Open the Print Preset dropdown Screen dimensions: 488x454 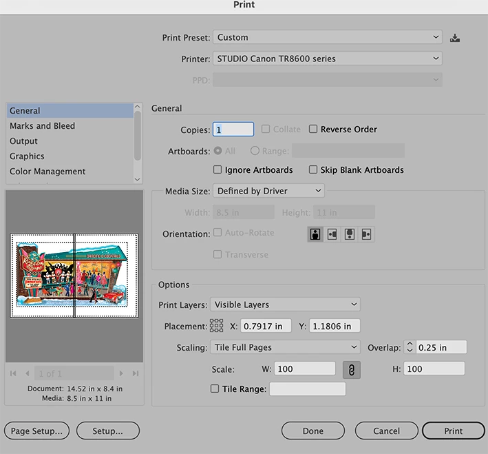coord(328,37)
